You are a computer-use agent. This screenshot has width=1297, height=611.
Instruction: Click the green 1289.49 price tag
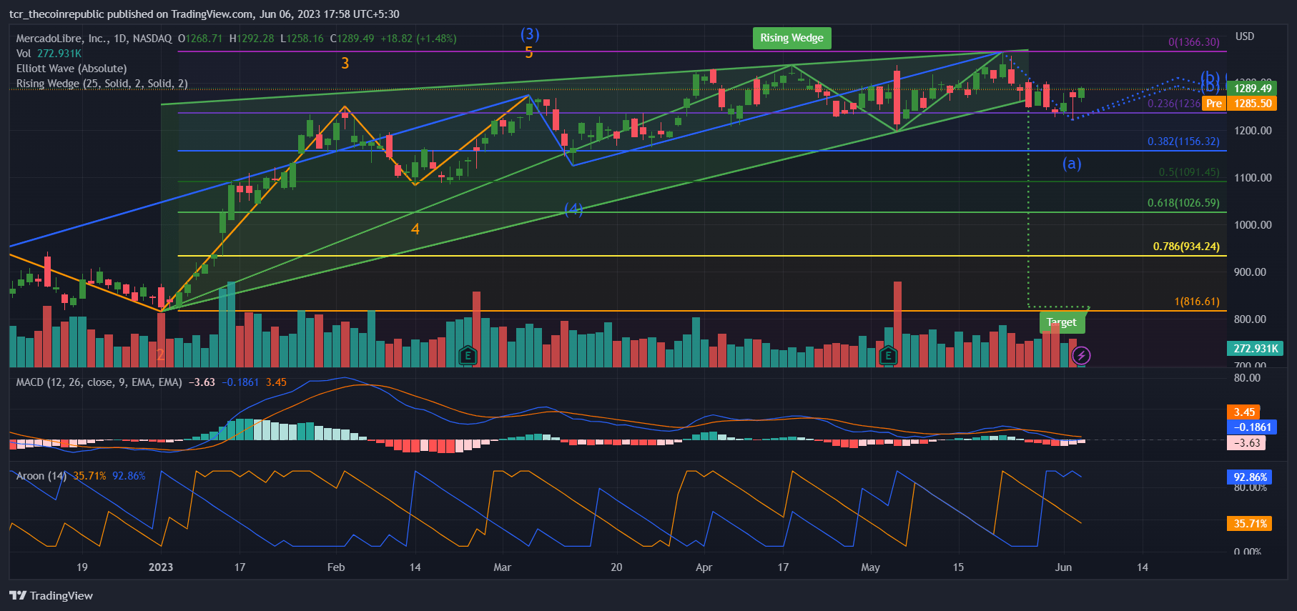pos(1253,89)
